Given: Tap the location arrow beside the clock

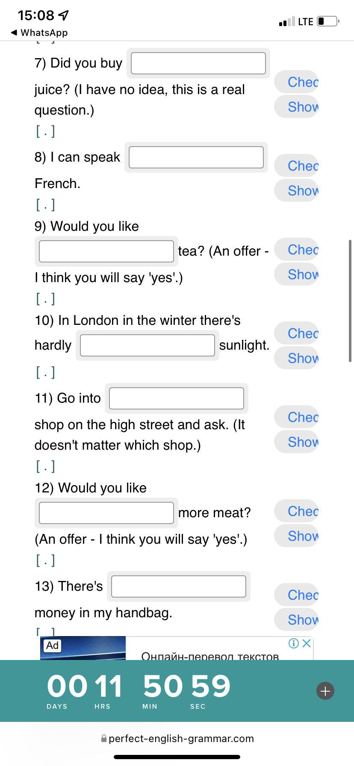Looking at the screenshot, I should pyautogui.click(x=64, y=15).
